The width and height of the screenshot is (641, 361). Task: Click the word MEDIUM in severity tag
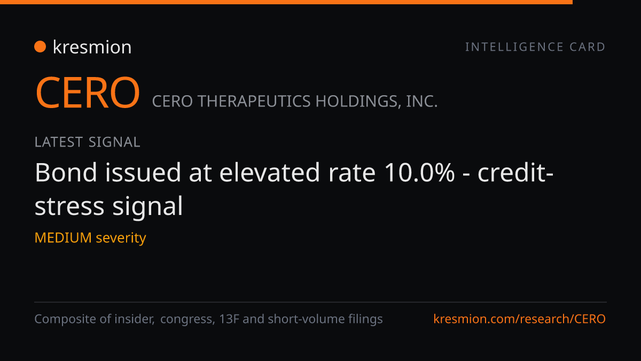[63, 237]
